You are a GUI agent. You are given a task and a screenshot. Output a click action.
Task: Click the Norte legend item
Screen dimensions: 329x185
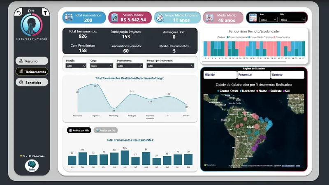(262, 91)
